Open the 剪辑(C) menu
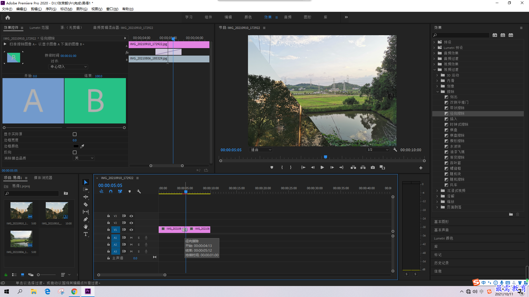Viewport: 529px width, 297px height. coord(36,9)
